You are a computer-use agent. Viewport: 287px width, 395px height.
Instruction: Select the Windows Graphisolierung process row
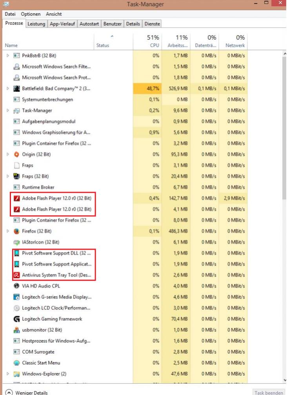click(x=125, y=132)
